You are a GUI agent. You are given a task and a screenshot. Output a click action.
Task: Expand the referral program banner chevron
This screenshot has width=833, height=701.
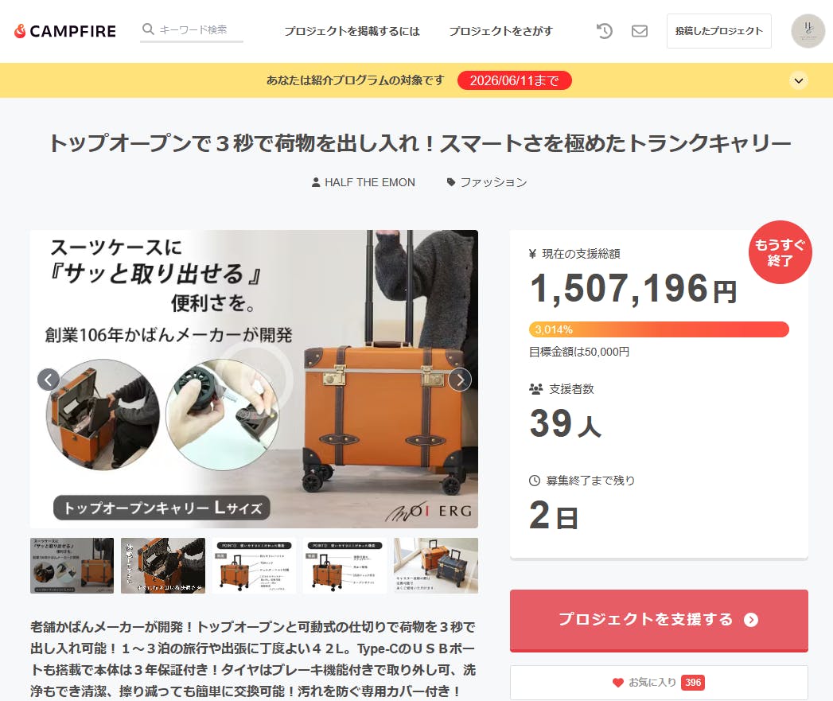pos(799,81)
